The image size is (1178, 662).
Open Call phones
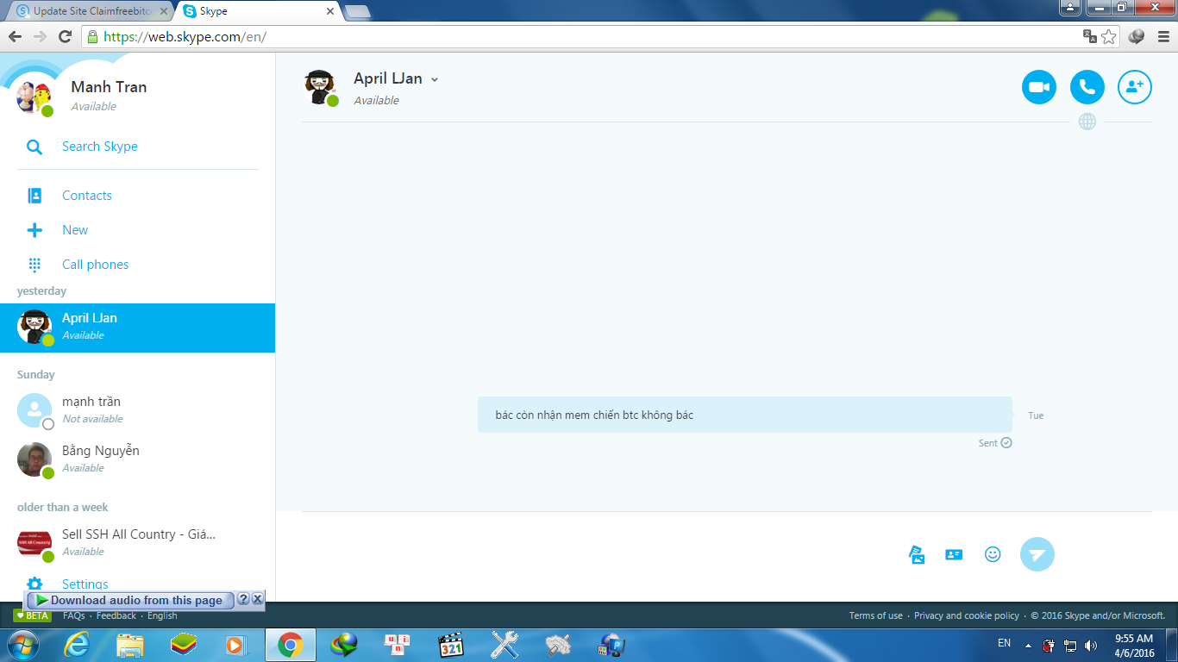point(95,265)
